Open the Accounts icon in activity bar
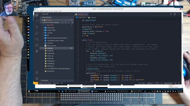The image size is (190, 106). 37,72
